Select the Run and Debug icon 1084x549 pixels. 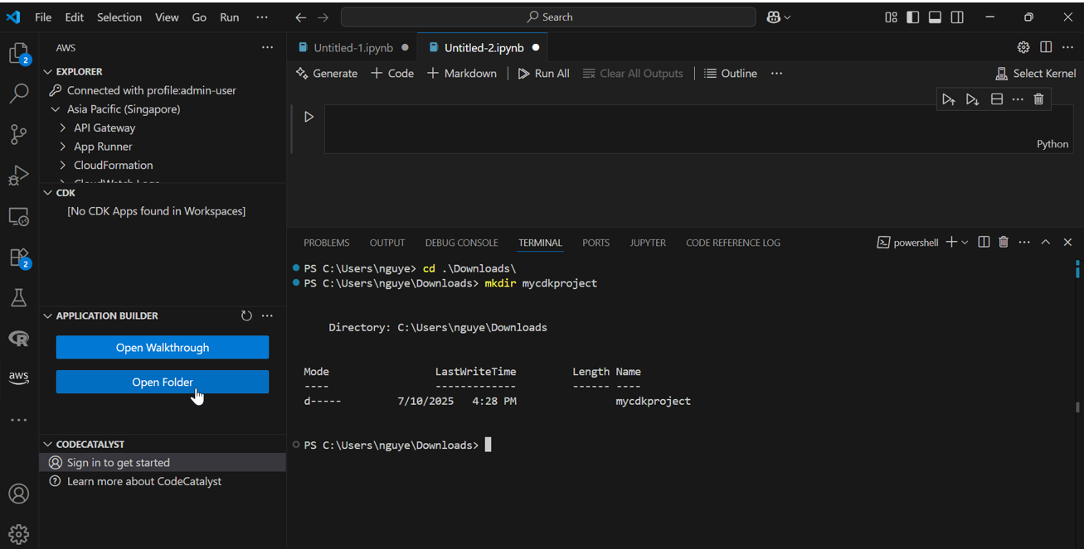18,176
